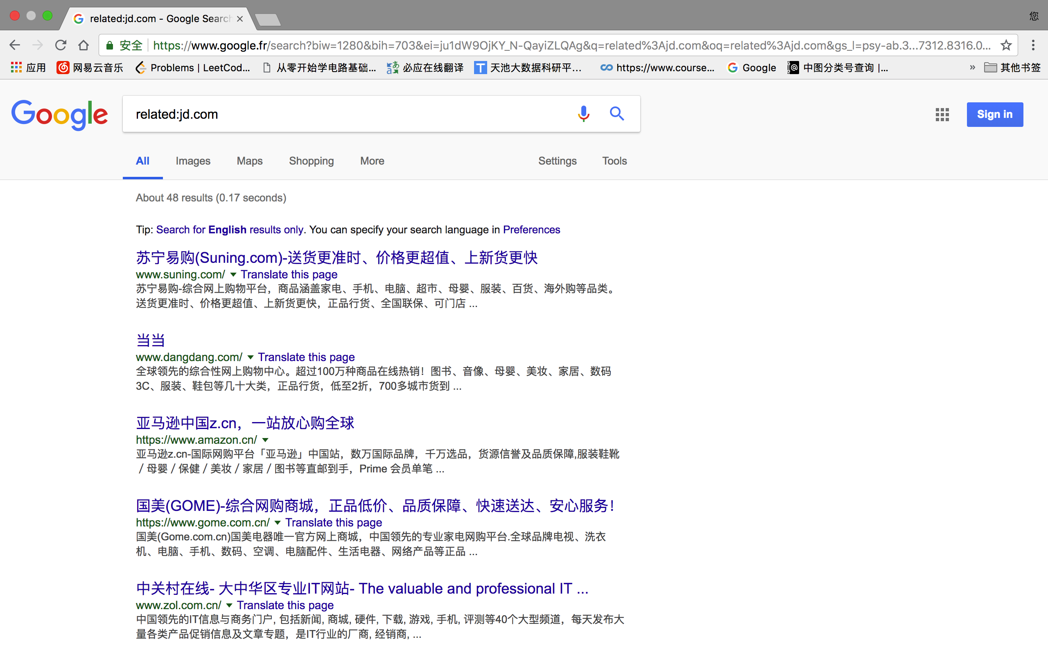Viewport: 1048px width, 655px height.
Task: Show hidden bookmarks with the chevron
Action: [972, 68]
